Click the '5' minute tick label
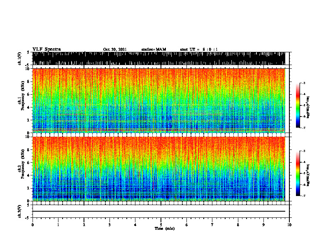This screenshot has width=326, height=252. click(x=161, y=225)
